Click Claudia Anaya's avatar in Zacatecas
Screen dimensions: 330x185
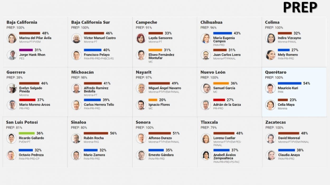point(271,155)
